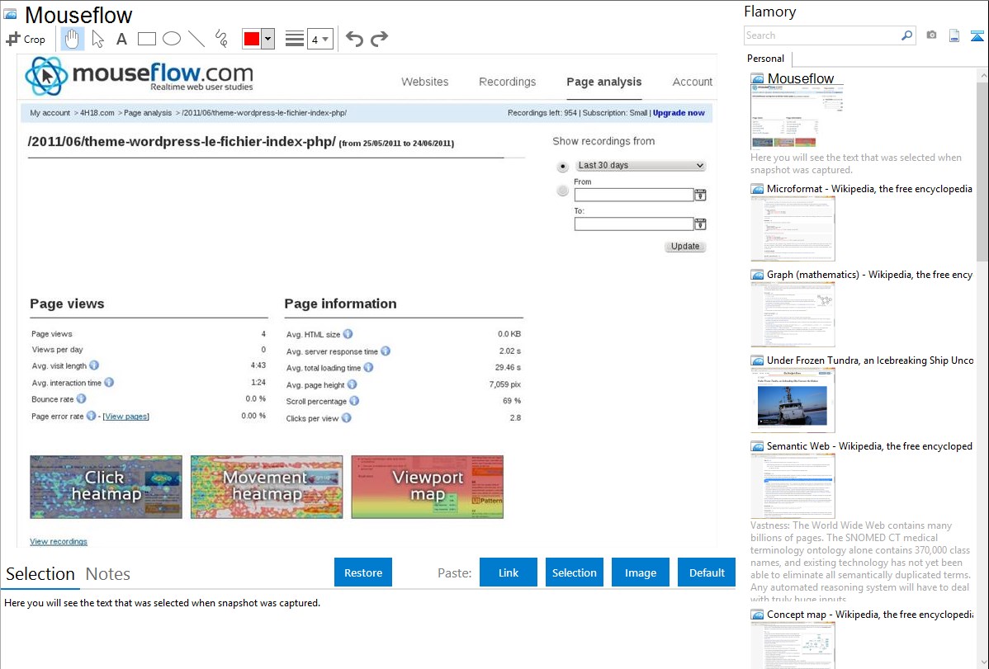
Task: Select the text annotation tool
Action: click(x=121, y=39)
